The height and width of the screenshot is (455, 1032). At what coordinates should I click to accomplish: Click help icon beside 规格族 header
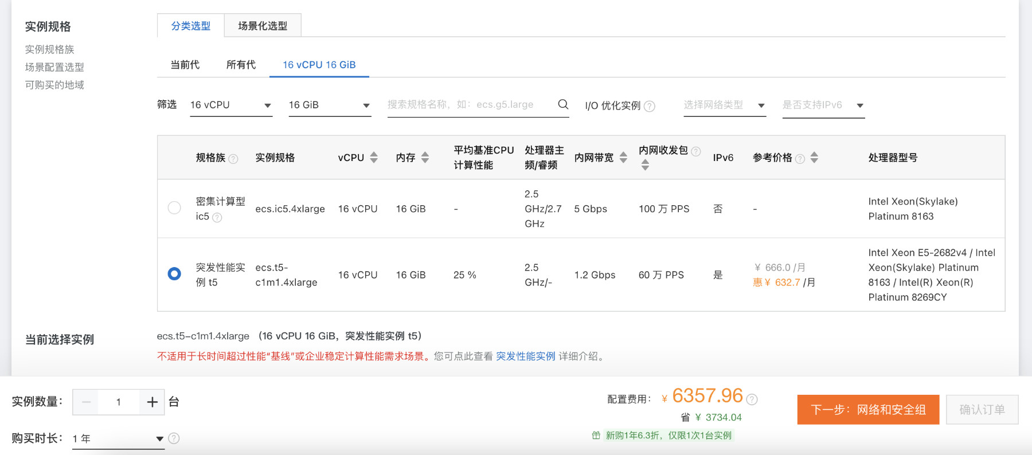pos(233,159)
